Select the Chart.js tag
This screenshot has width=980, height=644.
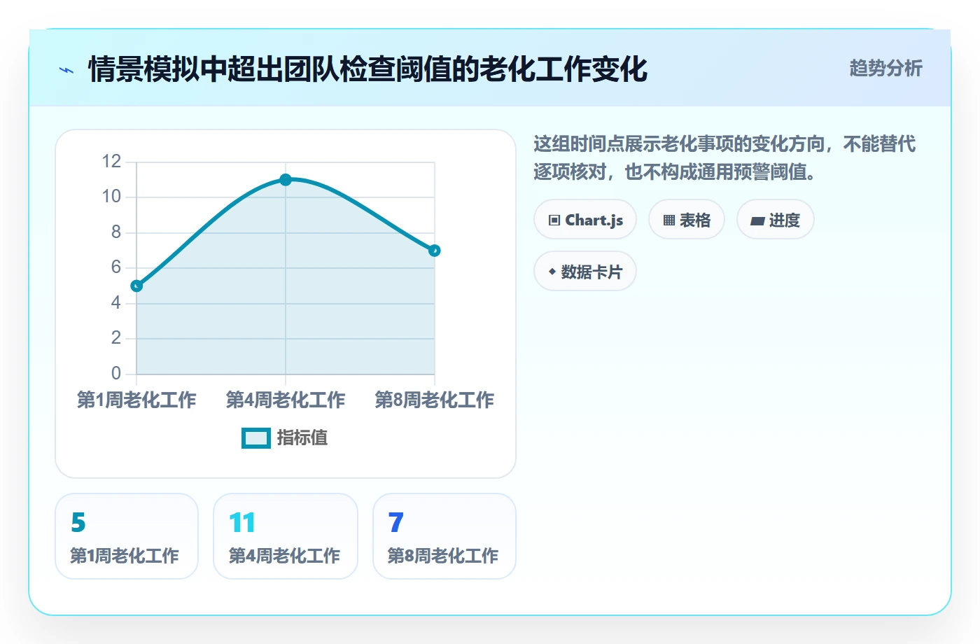tap(585, 220)
